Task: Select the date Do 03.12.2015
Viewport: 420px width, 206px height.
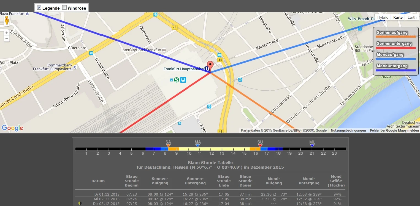Action: [x=107, y=204]
